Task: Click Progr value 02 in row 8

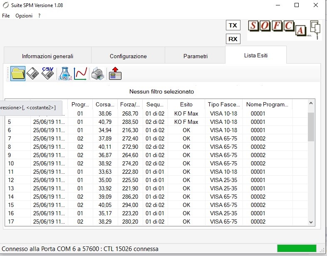Action: click(80, 147)
